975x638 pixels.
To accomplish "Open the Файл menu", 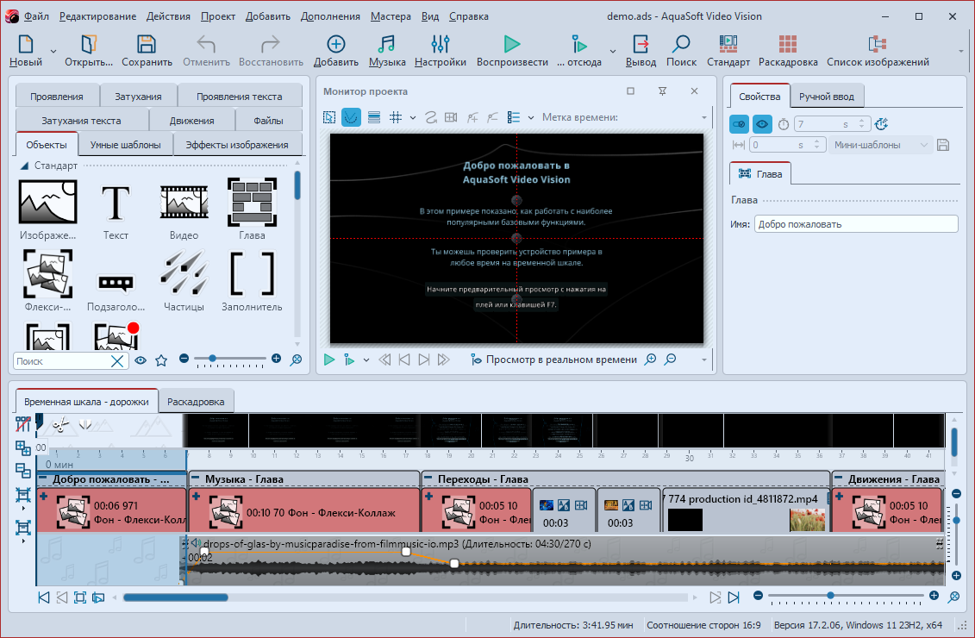I will coord(36,16).
